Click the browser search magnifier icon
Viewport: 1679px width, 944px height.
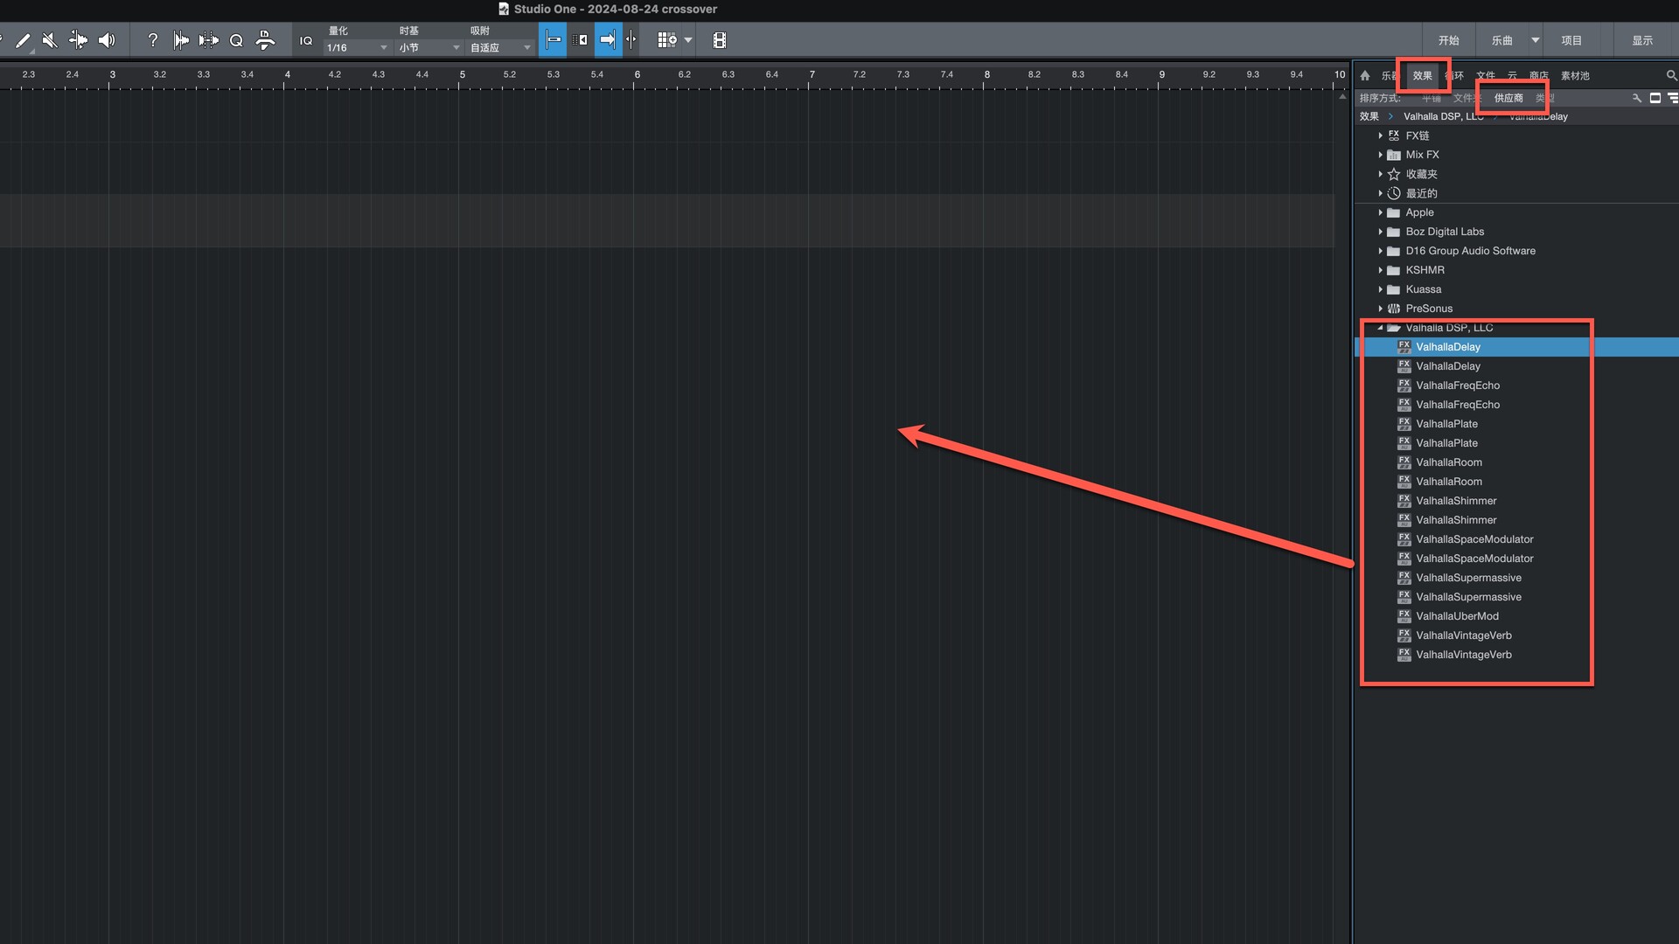click(x=1671, y=76)
